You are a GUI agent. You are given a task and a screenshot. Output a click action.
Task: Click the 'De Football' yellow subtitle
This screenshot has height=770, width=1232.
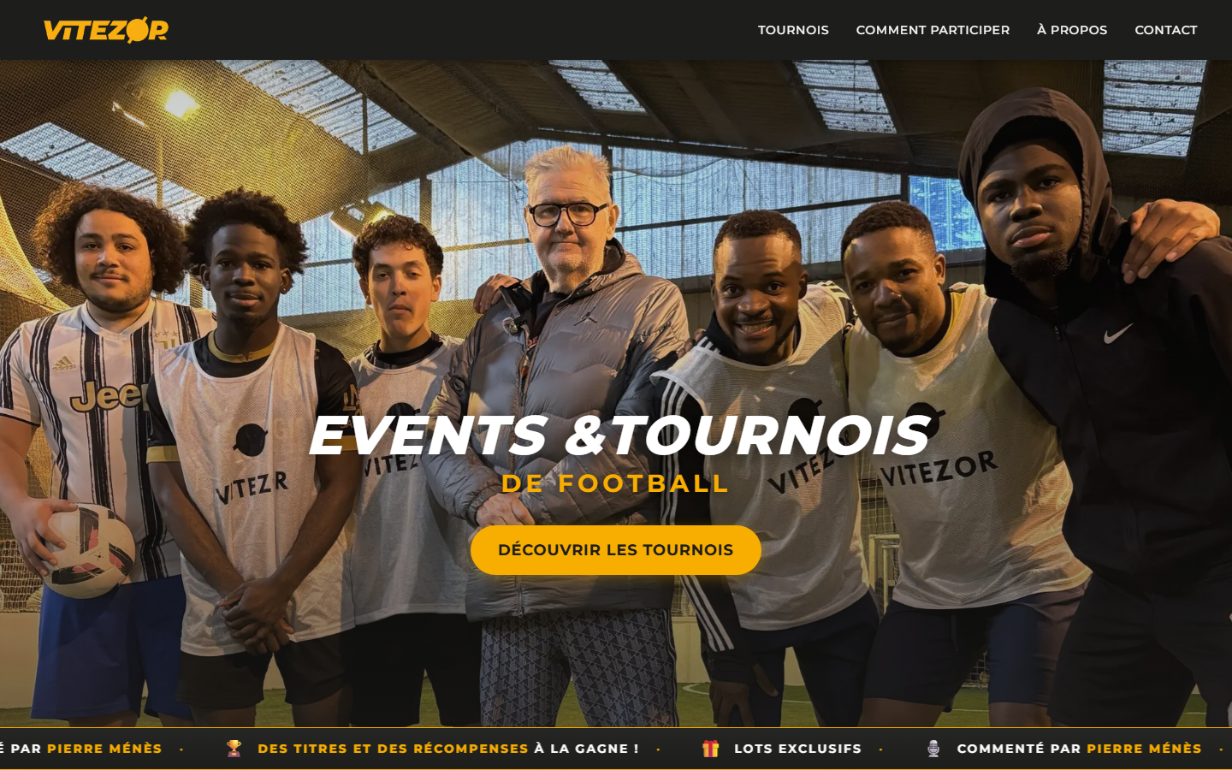(x=615, y=483)
